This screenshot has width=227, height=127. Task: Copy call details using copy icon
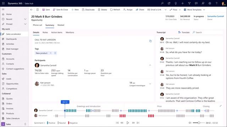click(150, 41)
